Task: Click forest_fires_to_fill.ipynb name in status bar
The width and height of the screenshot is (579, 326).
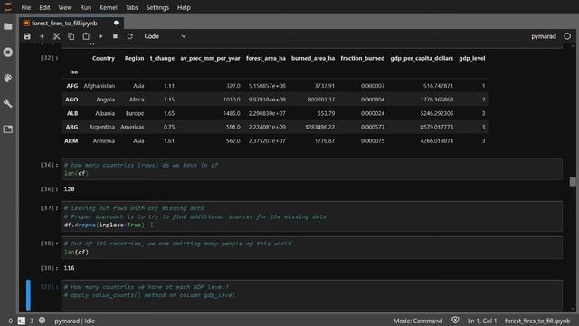Action: [537, 321]
